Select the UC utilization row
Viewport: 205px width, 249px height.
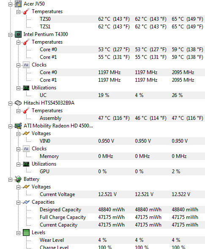point(122,95)
